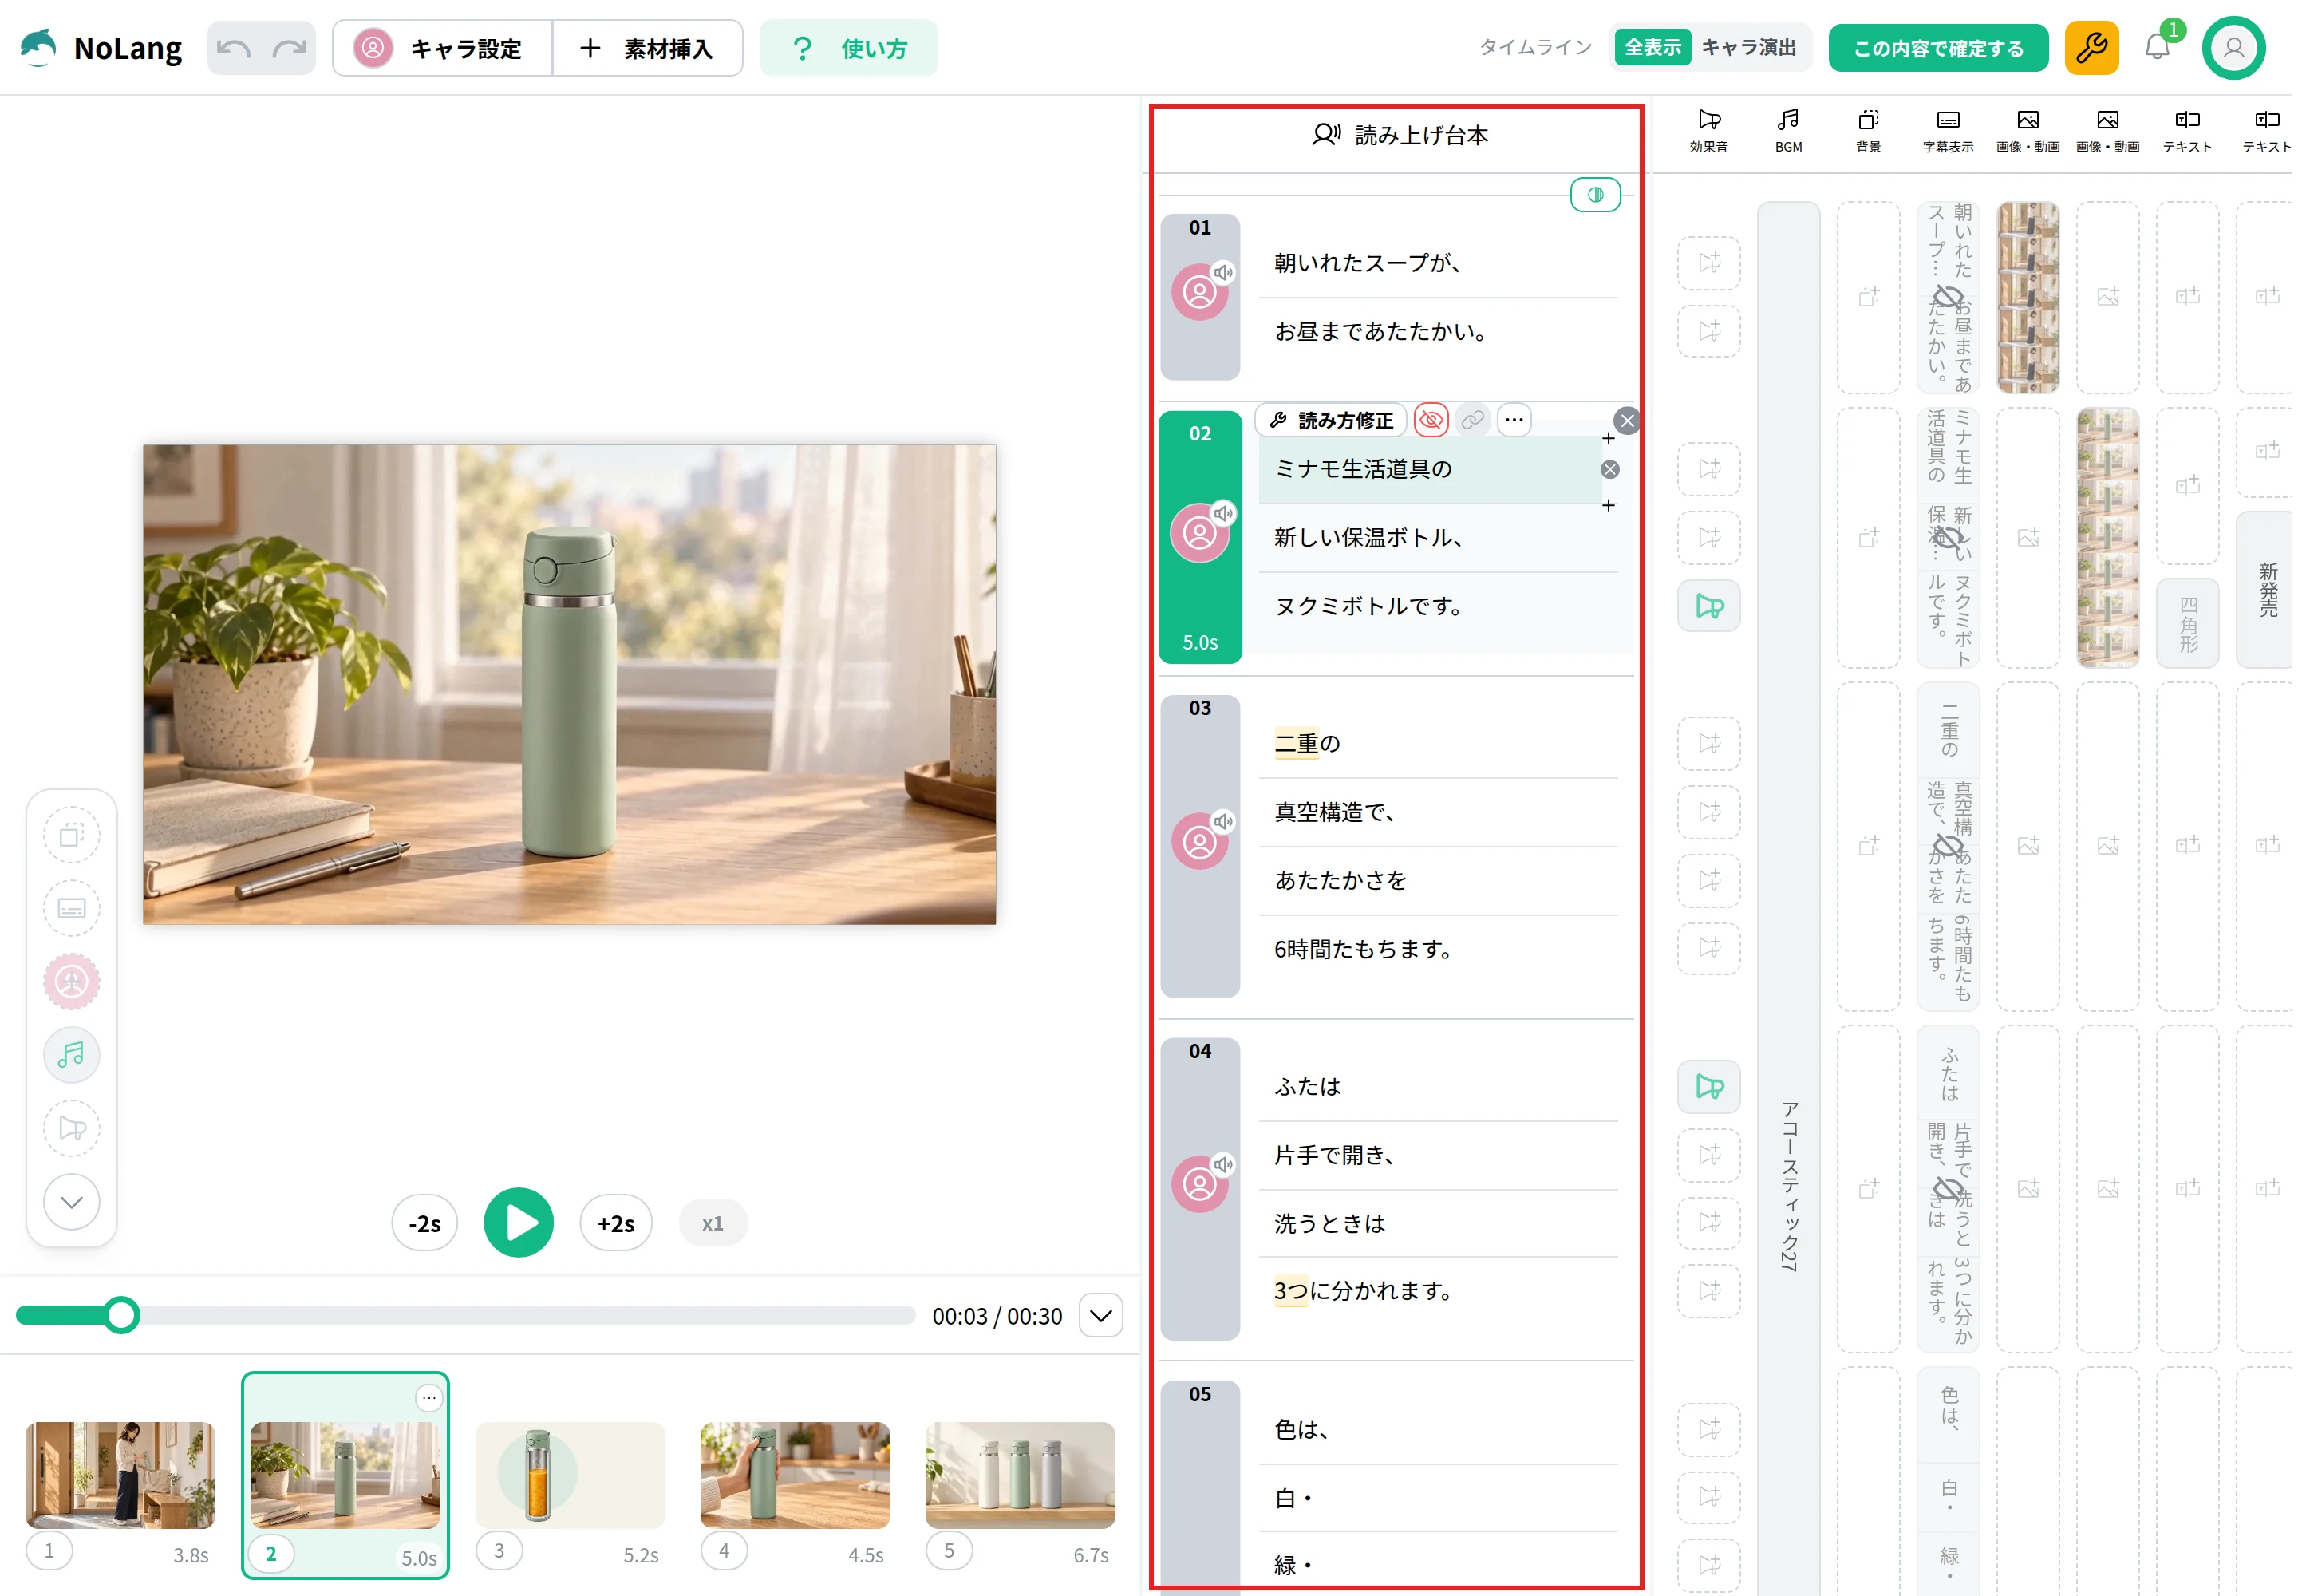The image size is (2298, 1596).
Task: Click the sound effect icon in left toolbar
Action: 71,1128
